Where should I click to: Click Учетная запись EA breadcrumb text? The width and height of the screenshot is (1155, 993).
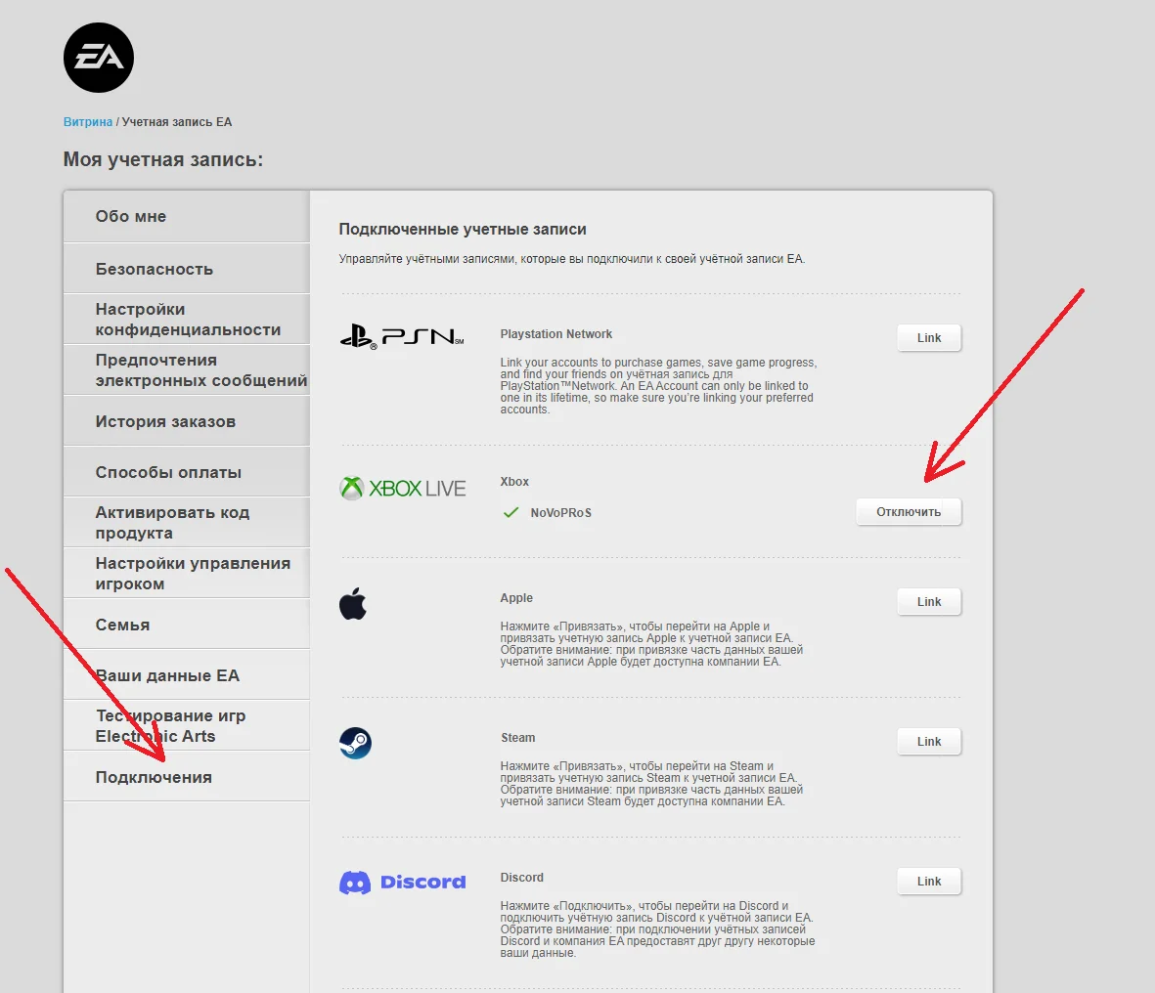tap(177, 122)
